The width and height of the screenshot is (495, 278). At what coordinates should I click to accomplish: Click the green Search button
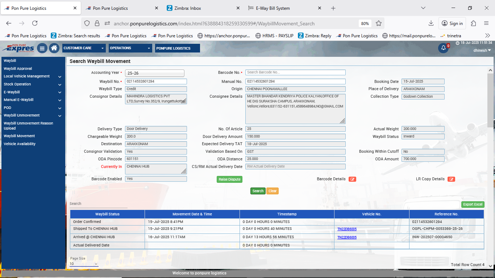point(258,191)
